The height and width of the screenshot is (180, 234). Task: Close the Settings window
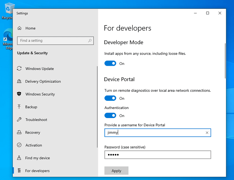coord(220,13)
